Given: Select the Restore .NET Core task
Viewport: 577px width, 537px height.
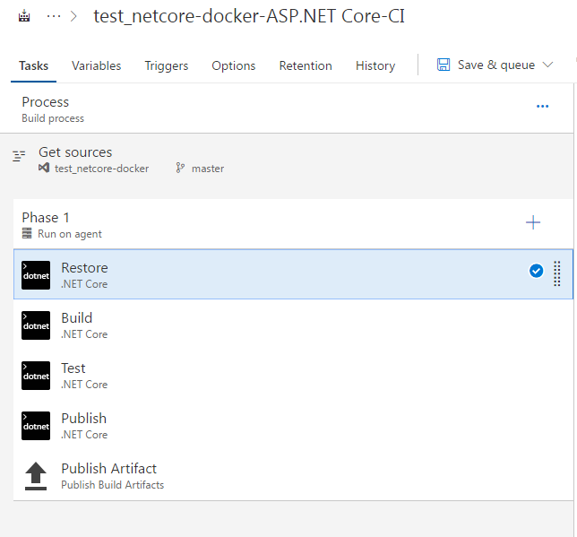Looking at the screenshot, I should (x=293, y=274).
